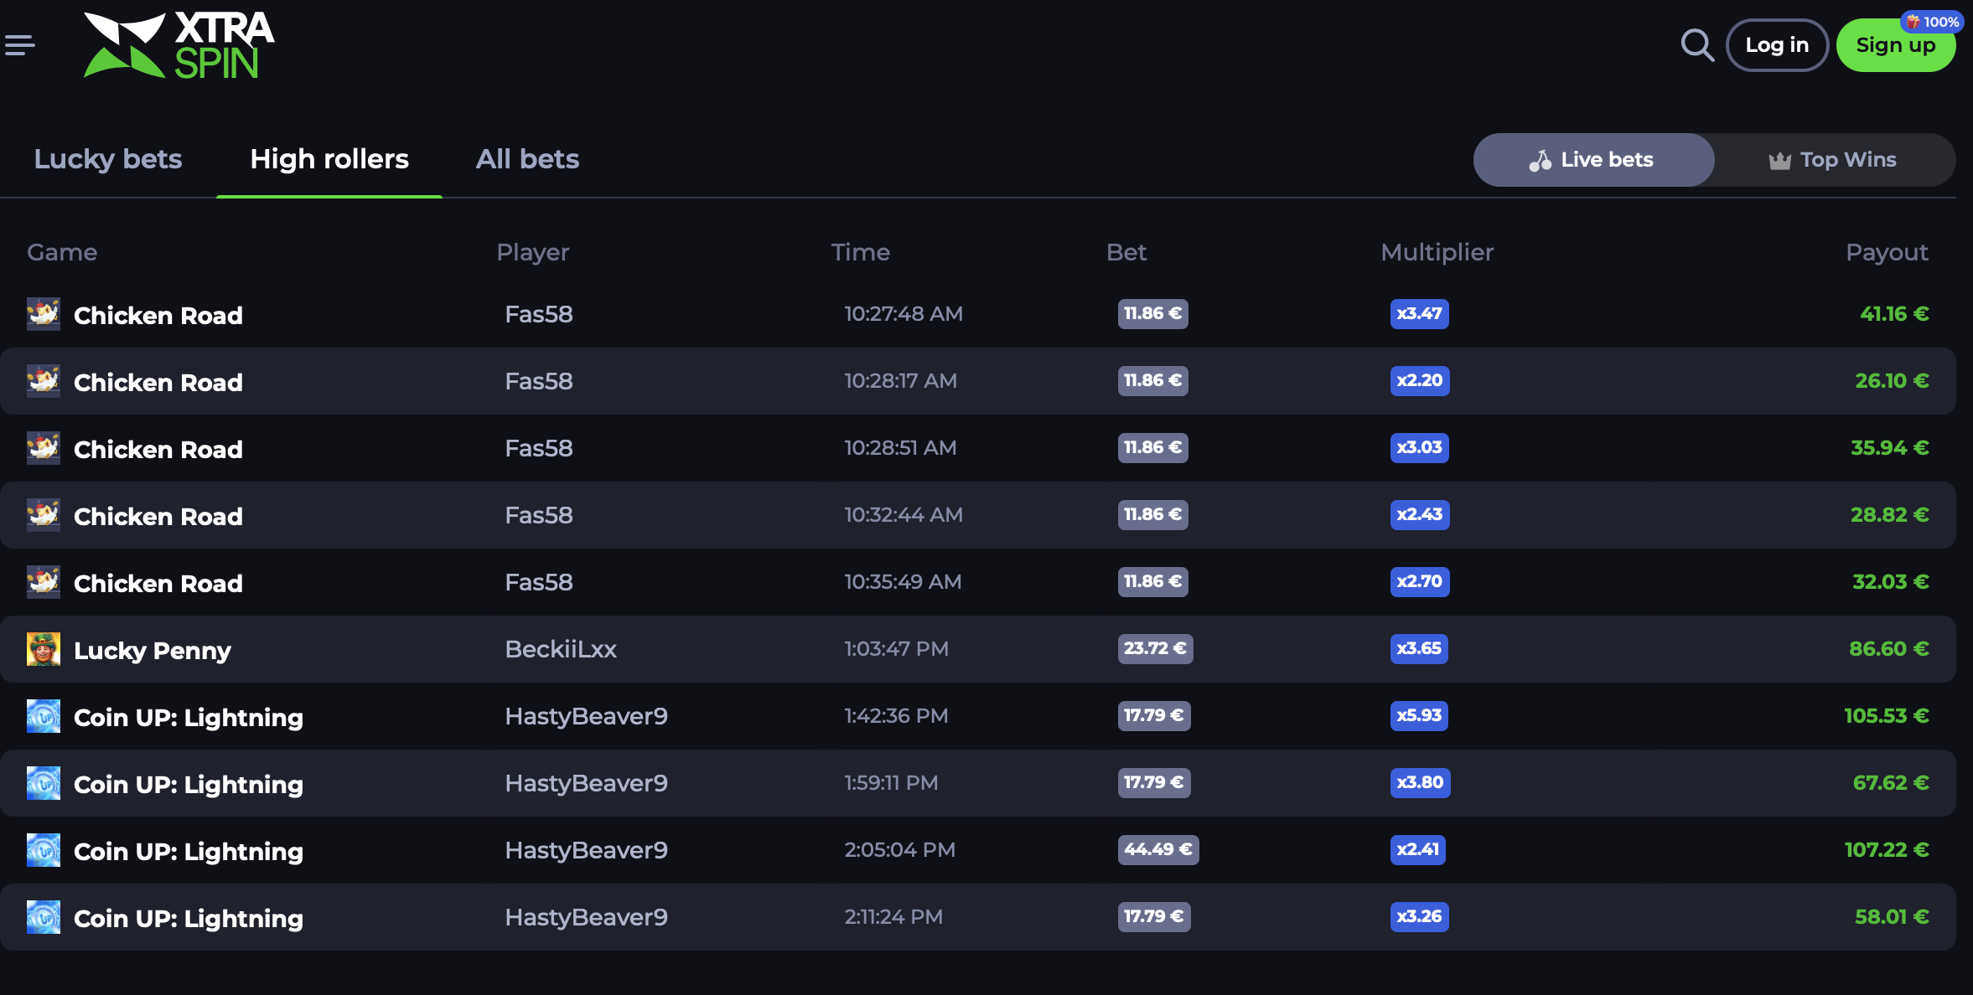Click Chicken Road icon in 10:28:51 AM row
Viewport: 1973px width, 995px height.
tap(44, 448)
